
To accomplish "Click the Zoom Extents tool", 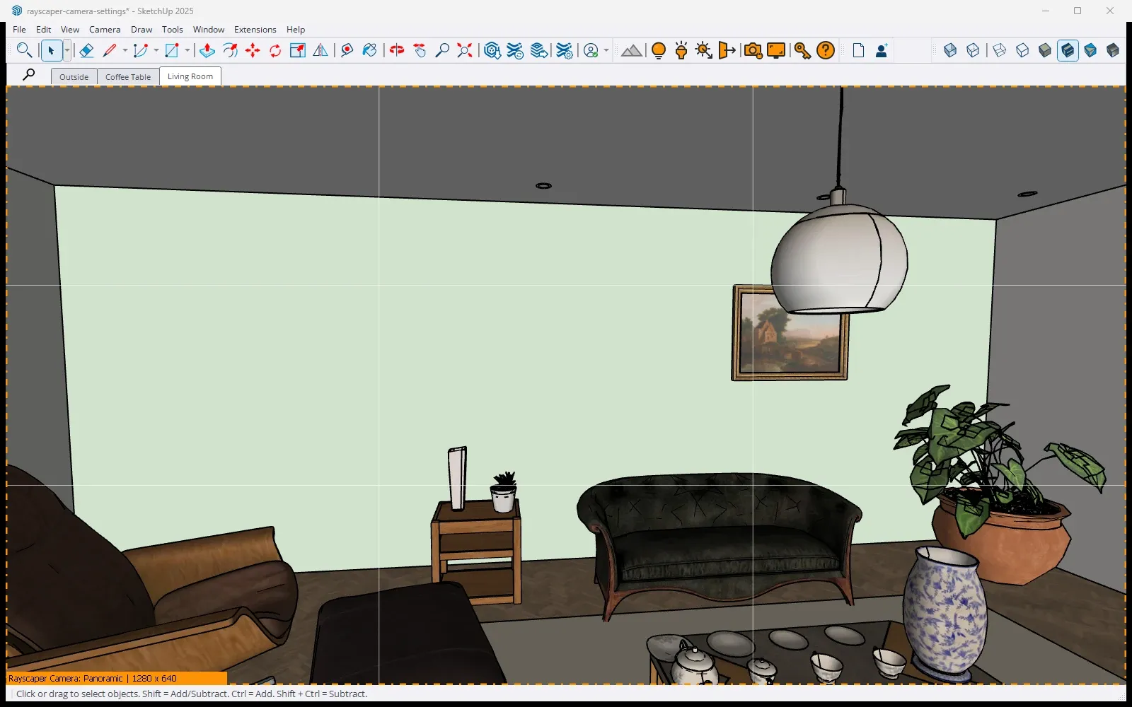I will pyautogui.click(x=465, y=50).
